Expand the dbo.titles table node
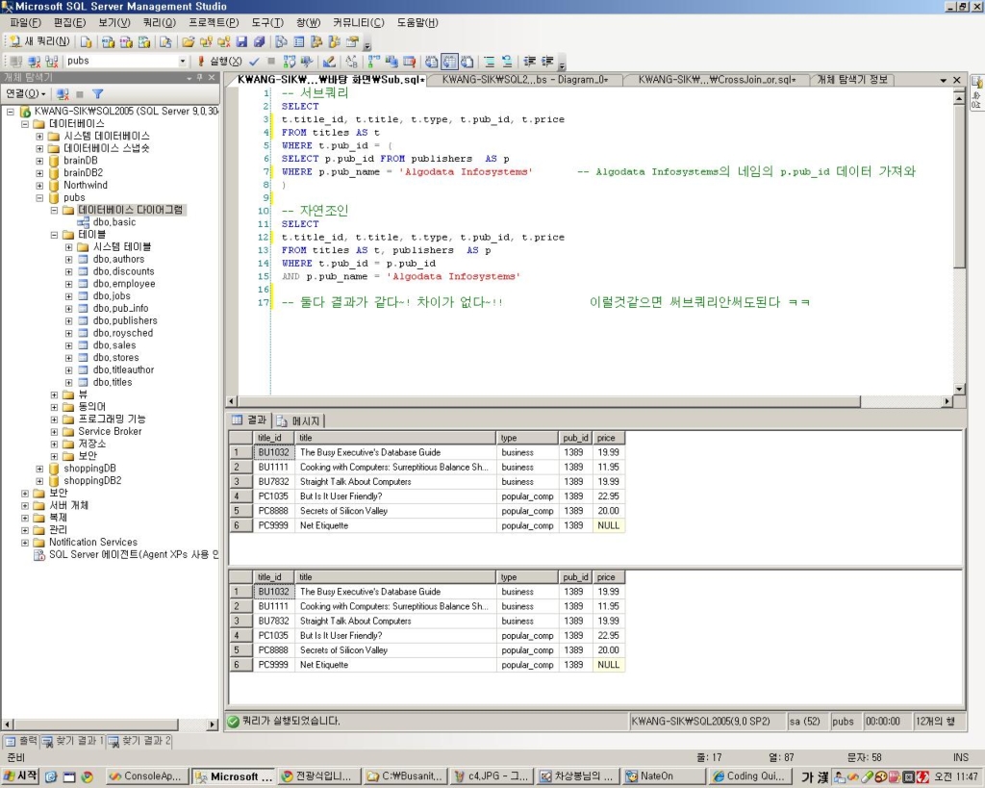 click(69, 383)
